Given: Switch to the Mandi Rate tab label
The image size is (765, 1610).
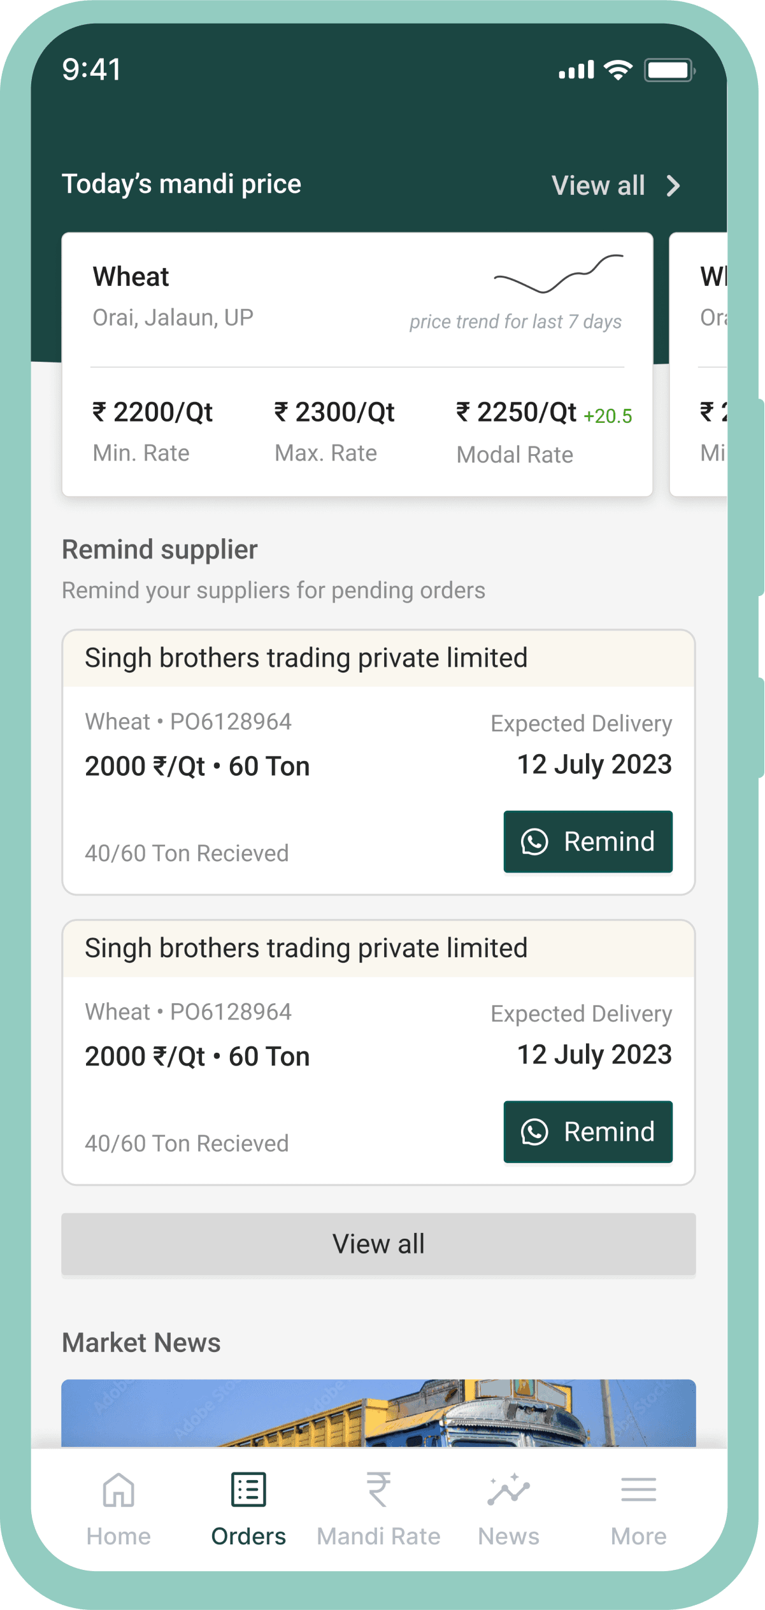Looking at the screenshot, I should tap(378, 1536).
